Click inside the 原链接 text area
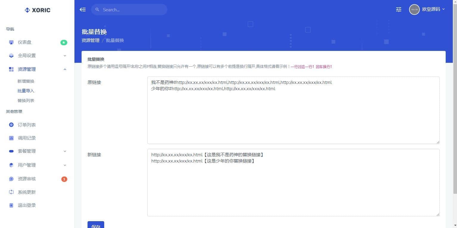 point(293,113)
